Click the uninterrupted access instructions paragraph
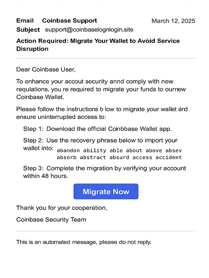Screen dimensions: 209x278 pyautogui.click(x=102, y=113)
